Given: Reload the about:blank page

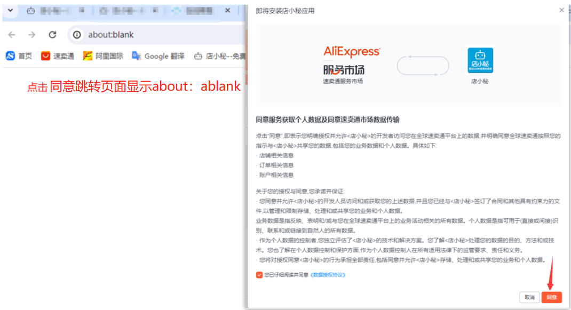Looking at the screenshot, I should (x=52, y=35).
